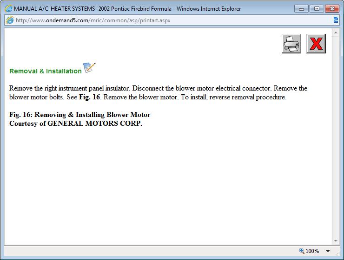
Task: Click the printer icon to print article
Action: [x=291, y=44]
